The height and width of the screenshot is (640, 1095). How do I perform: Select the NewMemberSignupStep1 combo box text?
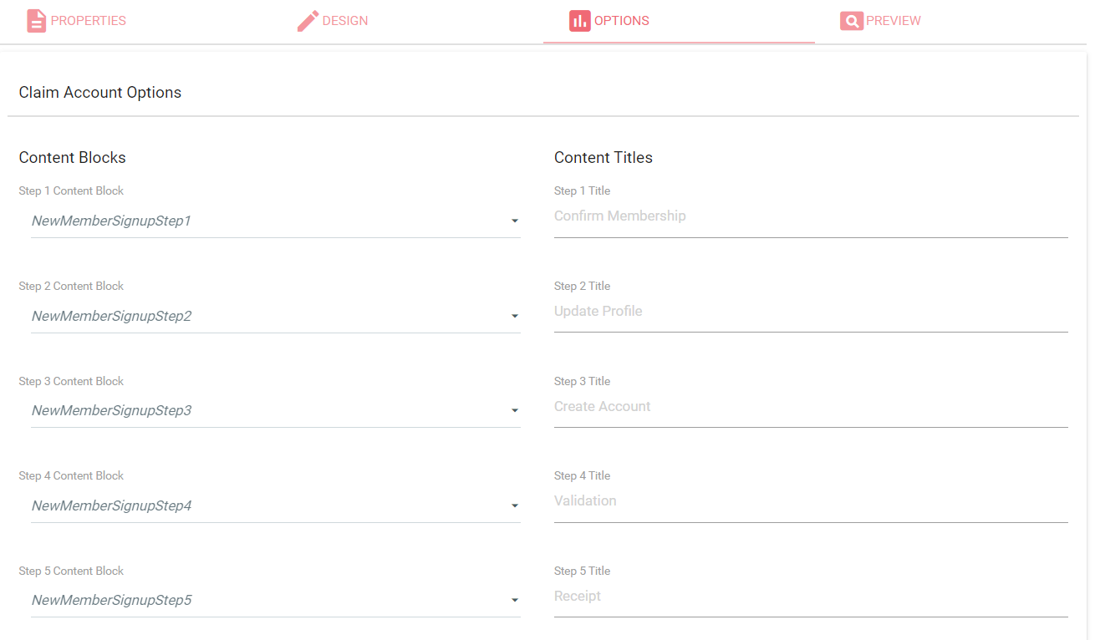pos(112,221)
